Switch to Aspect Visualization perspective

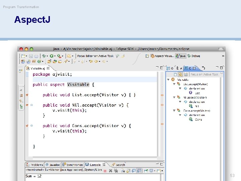(162, 56)
